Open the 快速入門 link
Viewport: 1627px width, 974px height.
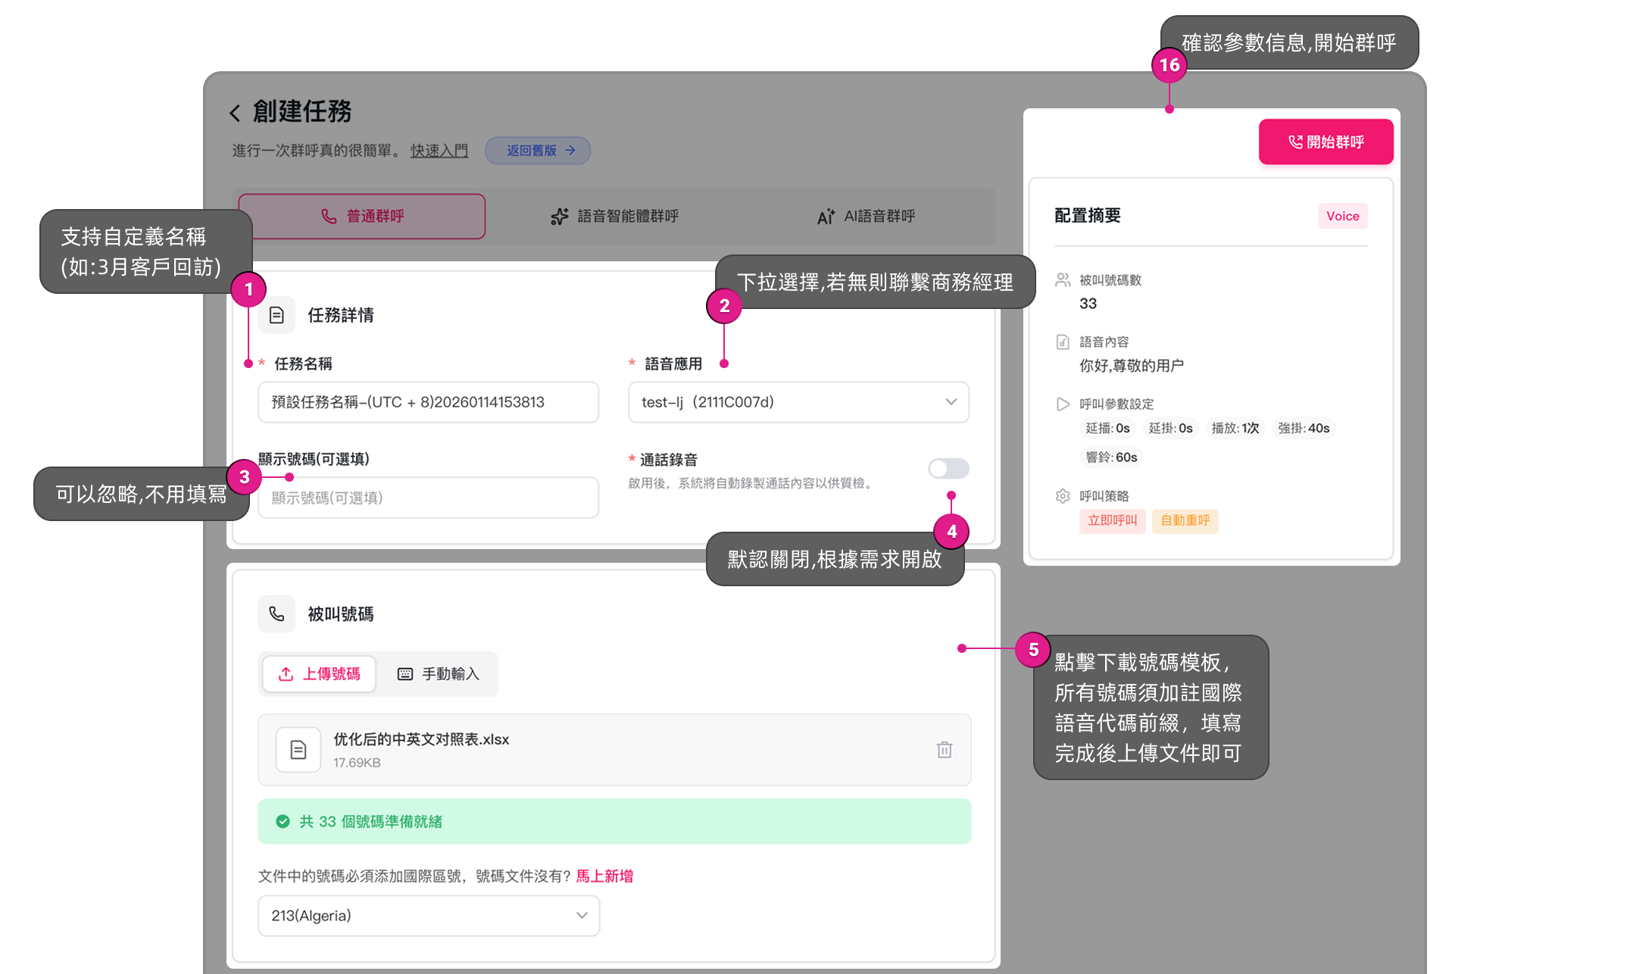[x=439, y=151]
